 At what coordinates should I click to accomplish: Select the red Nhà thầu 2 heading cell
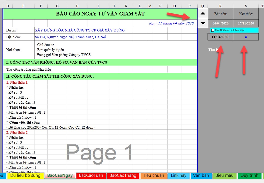coord(17,132)
